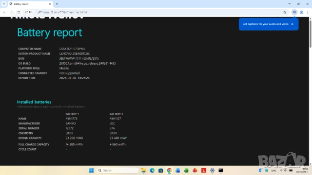This screenshot has height=175, width=312.
Task: Click the Bluetooth tray icon
Action: pyautogui.click(x=260, y=171)
